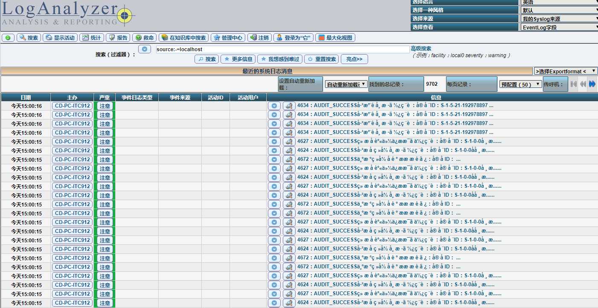Open 在知识库中搜索 knowledge base search

183,38
